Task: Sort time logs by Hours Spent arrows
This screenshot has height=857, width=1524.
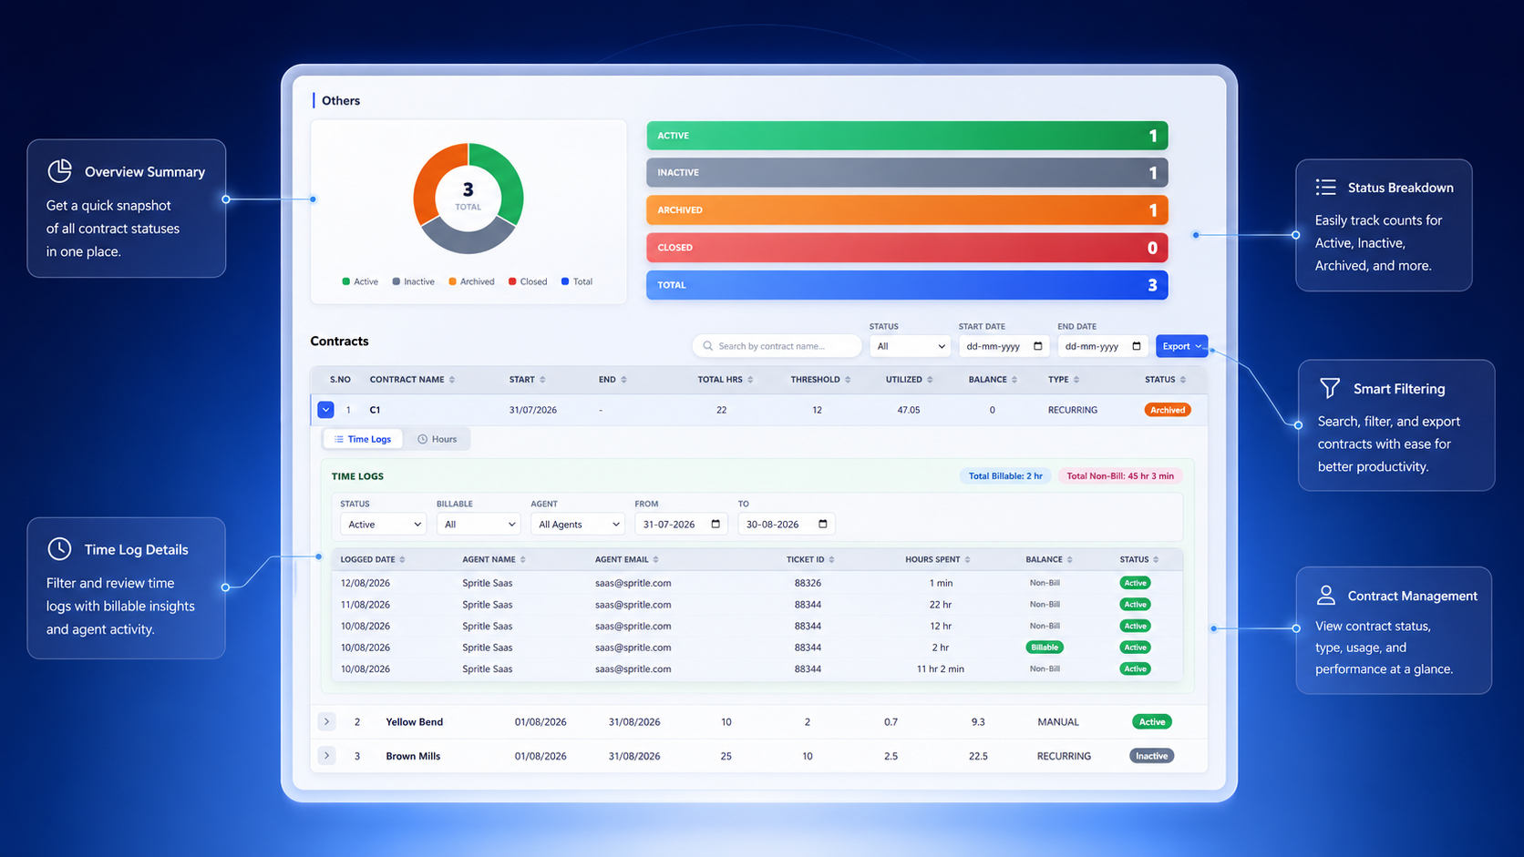Action: click(x=967, y=559)
